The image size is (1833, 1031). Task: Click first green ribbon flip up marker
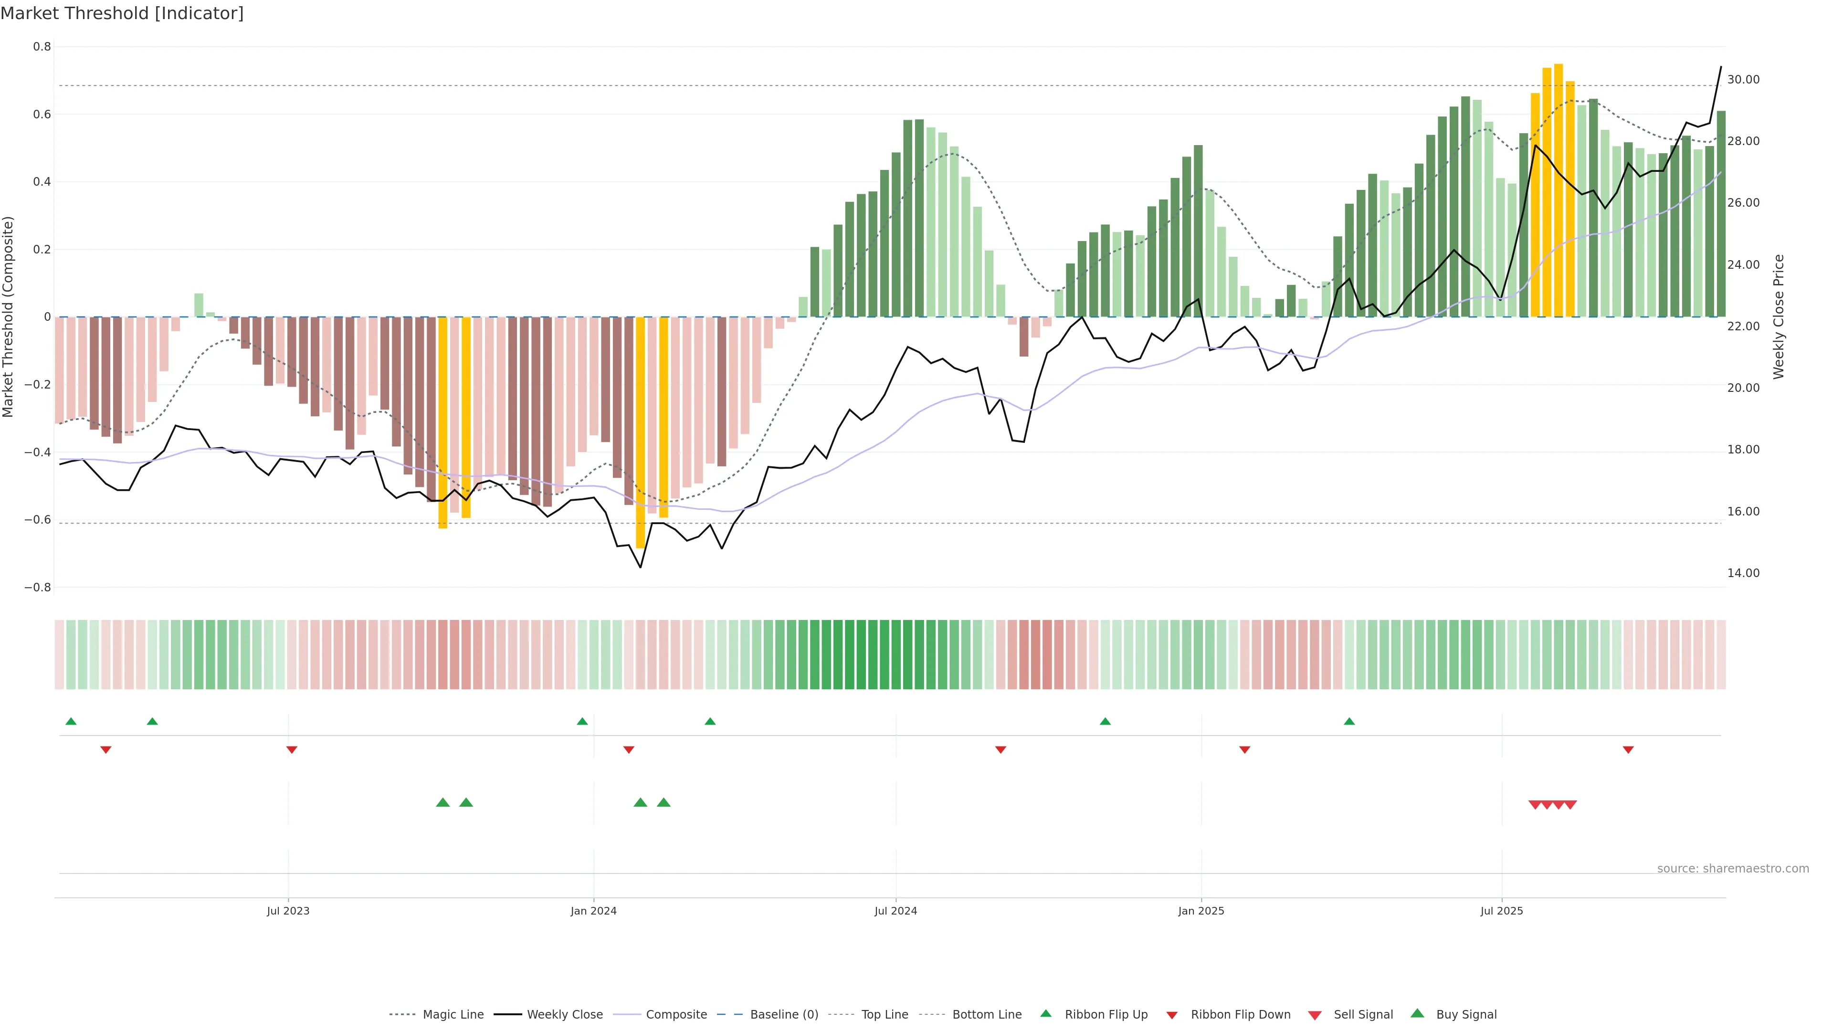[71, 722]
